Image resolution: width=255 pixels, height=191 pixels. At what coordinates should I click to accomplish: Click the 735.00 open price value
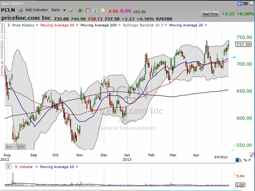coord(61,19)
